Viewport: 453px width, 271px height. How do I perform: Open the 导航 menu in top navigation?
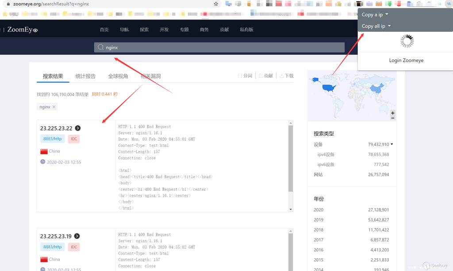click(124, 30)
